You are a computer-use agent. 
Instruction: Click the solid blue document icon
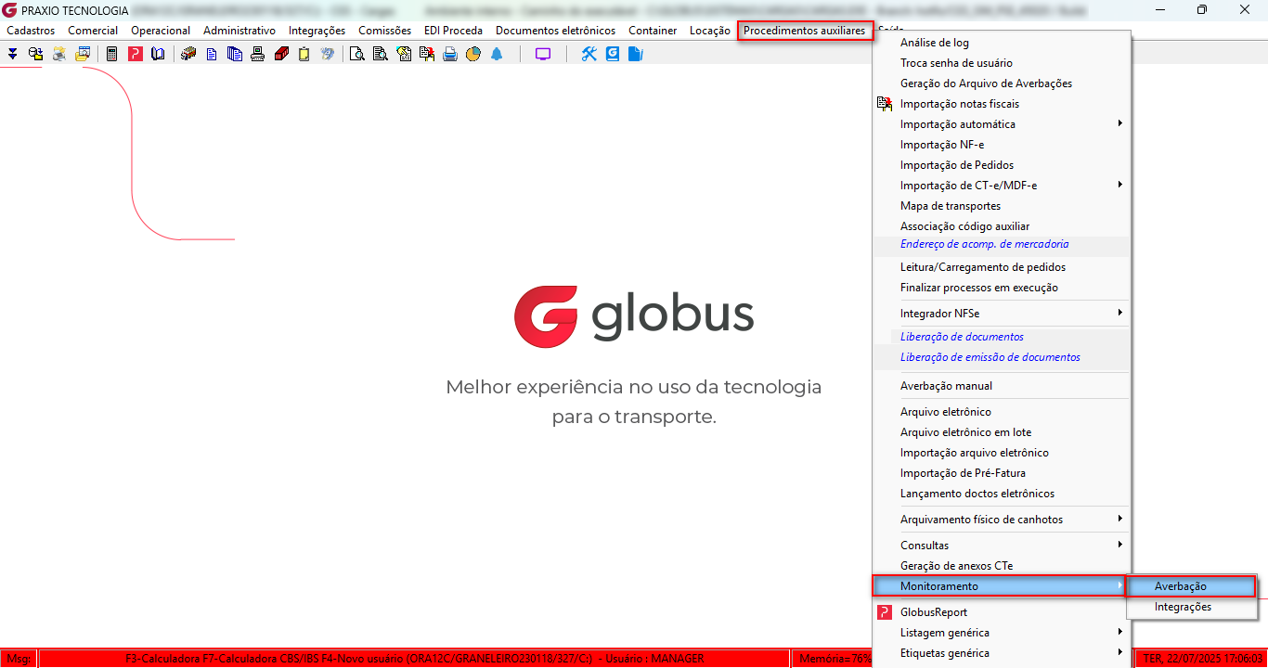coord(635,54)
